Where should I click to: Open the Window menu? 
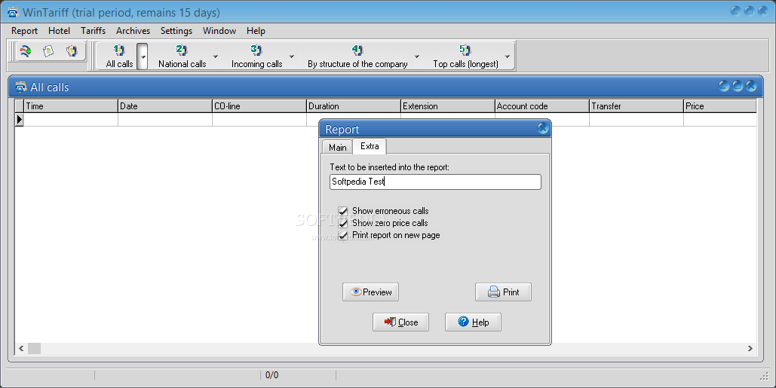(x=219, y=31)
